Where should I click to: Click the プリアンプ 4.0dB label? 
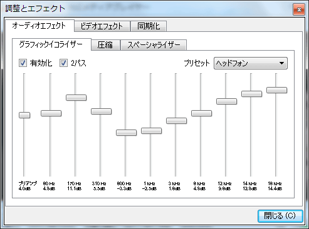tap(28, 186)
